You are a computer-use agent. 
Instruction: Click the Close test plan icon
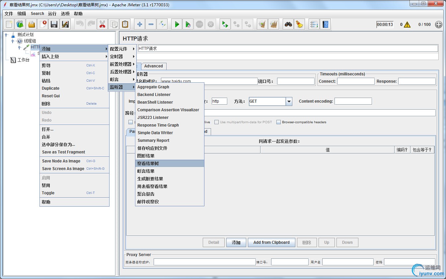(x=43, y=24)
